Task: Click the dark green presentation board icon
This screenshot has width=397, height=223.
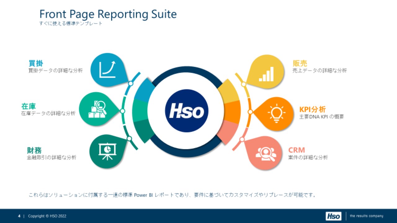Action: point(107,151)
